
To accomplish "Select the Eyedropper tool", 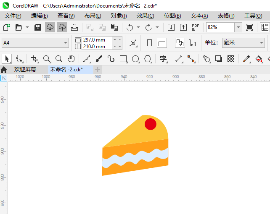I will [x=246, y=59].
